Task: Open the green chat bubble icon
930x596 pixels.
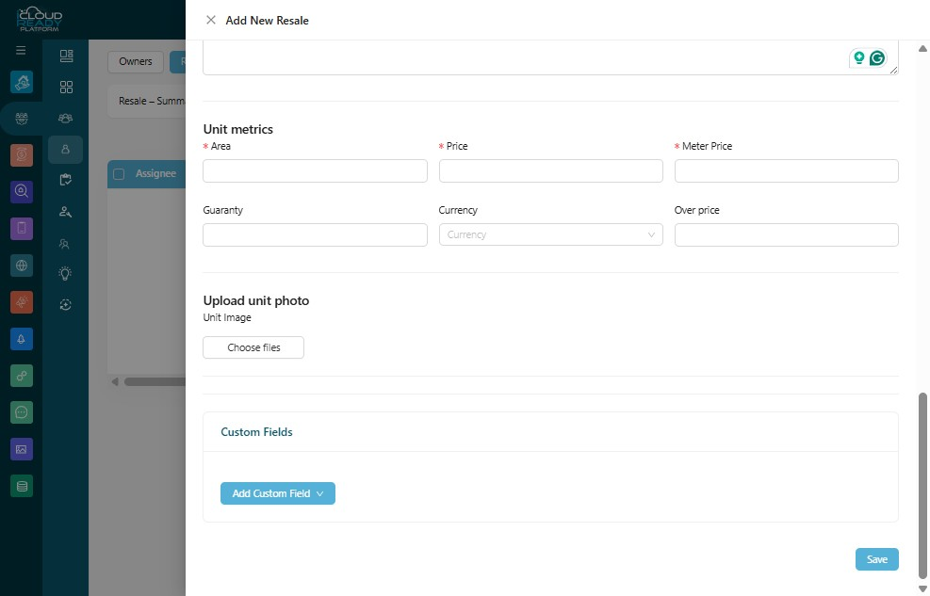Action: pyautogui.click(x=22, y=412)
